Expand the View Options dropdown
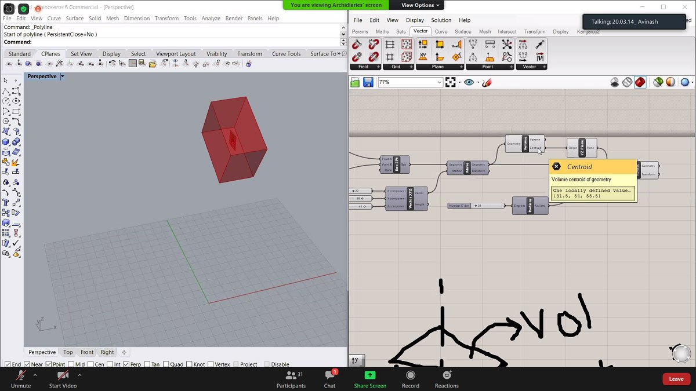Screen dimensions: 696x391 (x=421, y=5)
